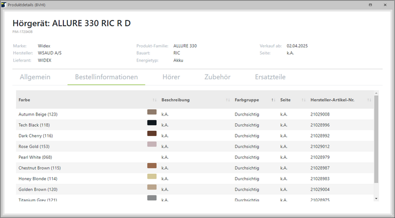Click article number 21029012
Screen dimensions: 395x218
pyautogui.click(x=320, y=147)
